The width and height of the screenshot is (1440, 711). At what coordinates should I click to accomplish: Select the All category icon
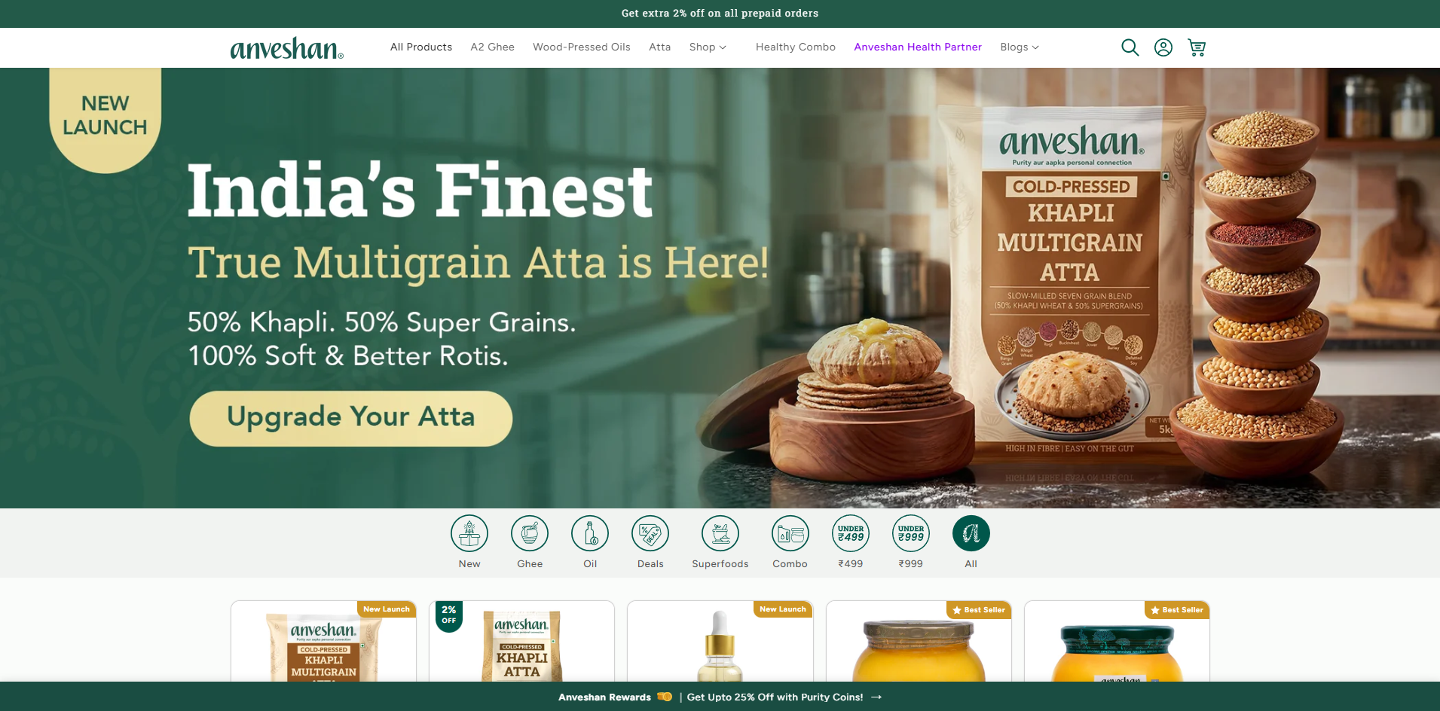971,534
